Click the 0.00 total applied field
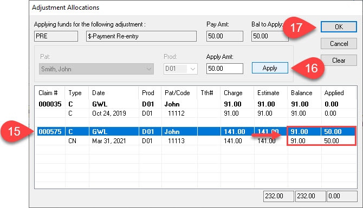 pyautogui.click(x=342, y=196)
